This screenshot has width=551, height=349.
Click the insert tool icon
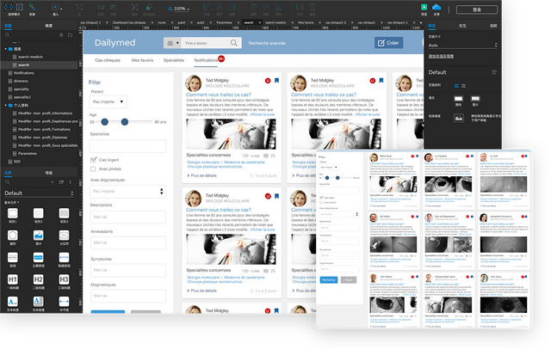coord(55,7)
